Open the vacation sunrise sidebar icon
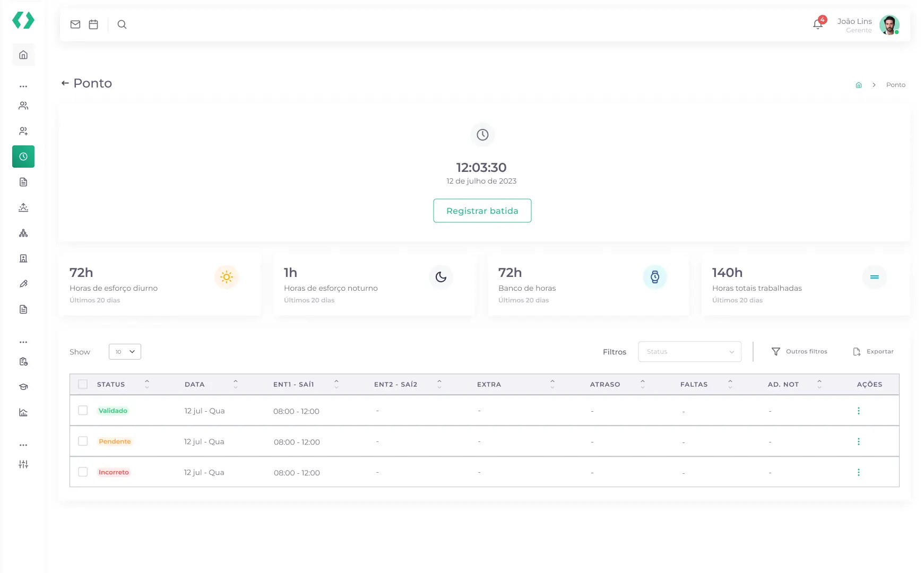This screenshot has height=573, width=924. (23, 207)
